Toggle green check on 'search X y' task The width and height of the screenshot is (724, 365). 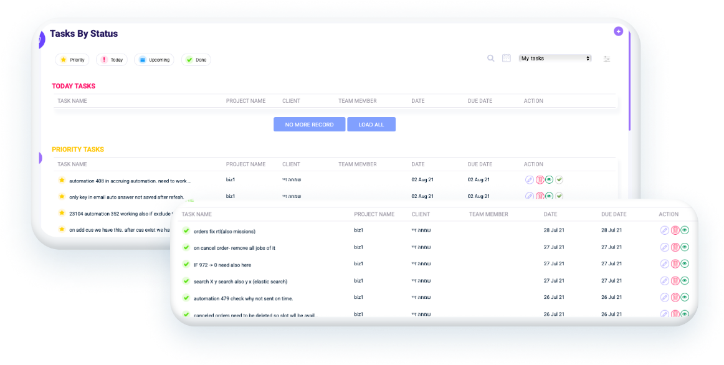click(186, 282)
